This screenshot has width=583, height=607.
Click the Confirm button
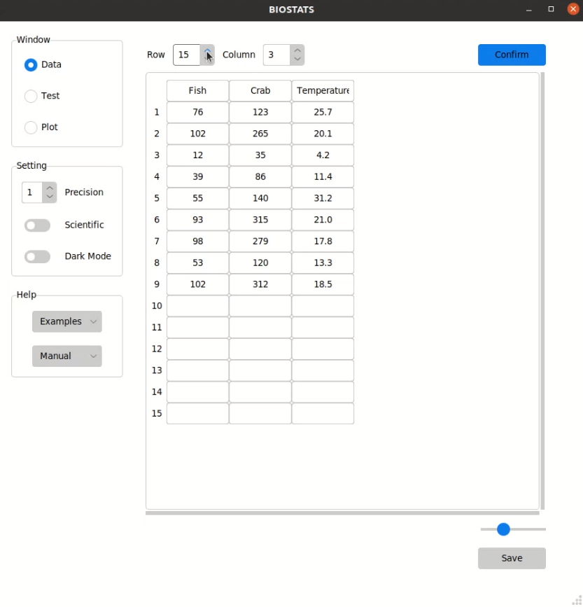pos(512,55)
